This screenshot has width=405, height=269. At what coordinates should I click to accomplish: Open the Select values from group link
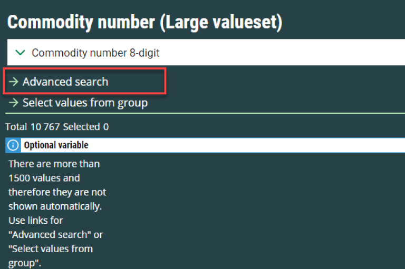(x=85, y=103)
